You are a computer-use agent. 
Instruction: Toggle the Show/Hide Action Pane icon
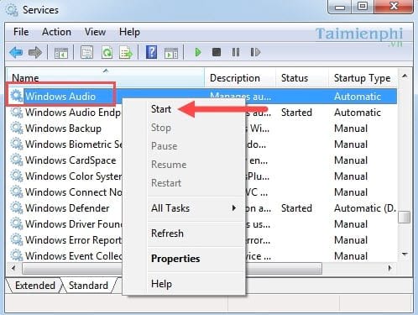171,53
